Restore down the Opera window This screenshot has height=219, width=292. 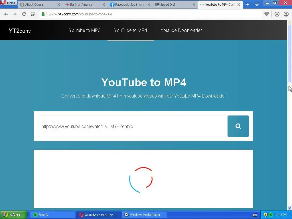[x=275, y=3]
